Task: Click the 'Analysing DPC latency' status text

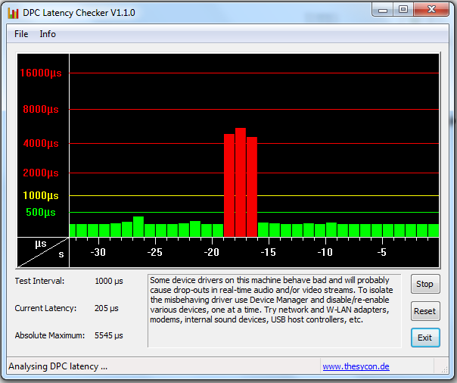Action: [x=58, y=366]
